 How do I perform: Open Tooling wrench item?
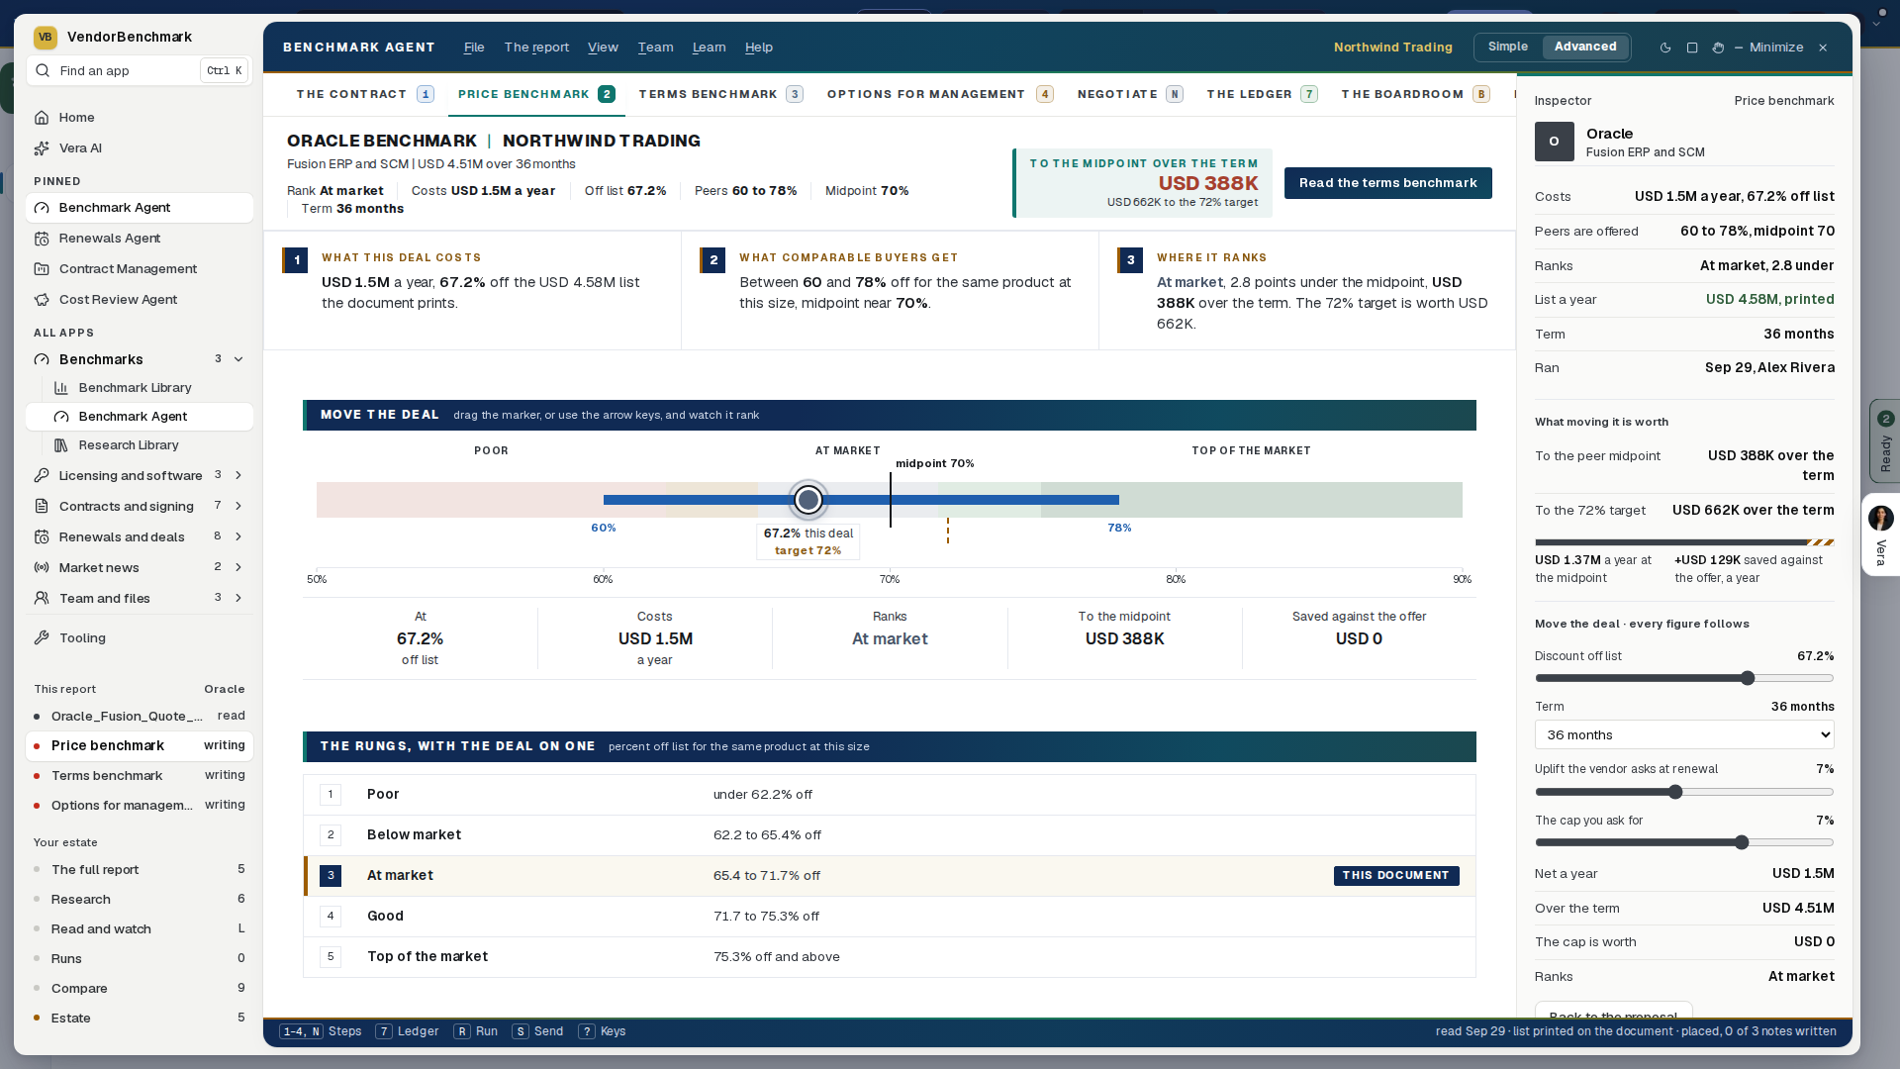tap(139, 638)
